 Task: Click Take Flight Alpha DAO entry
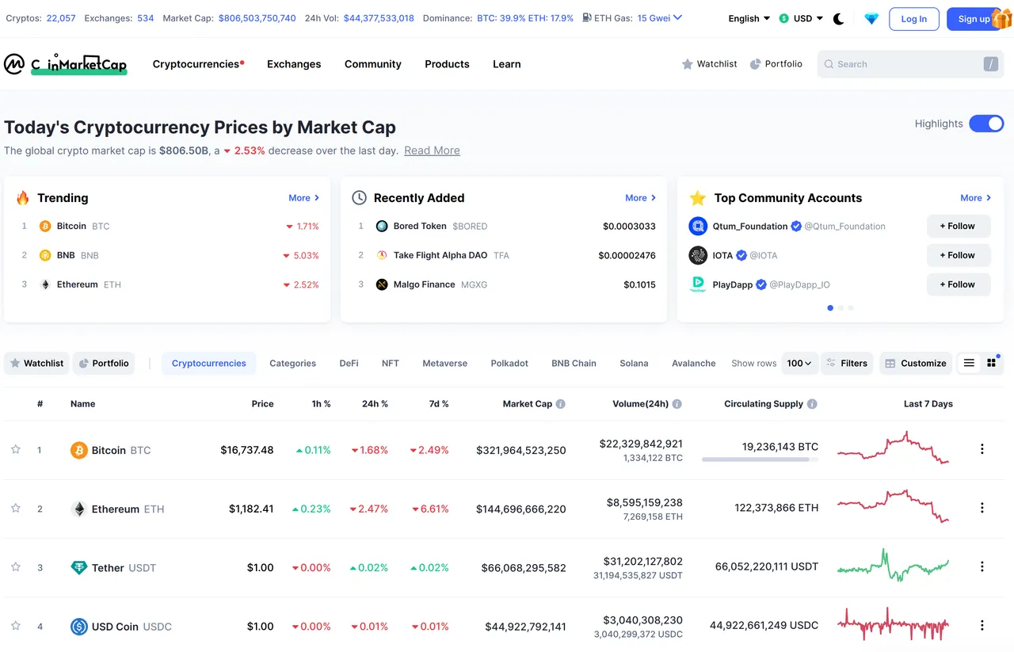pyautogui.click(x=452, y=255)
